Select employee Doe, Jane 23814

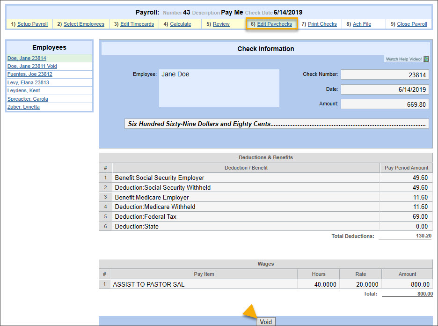(27, 58)
